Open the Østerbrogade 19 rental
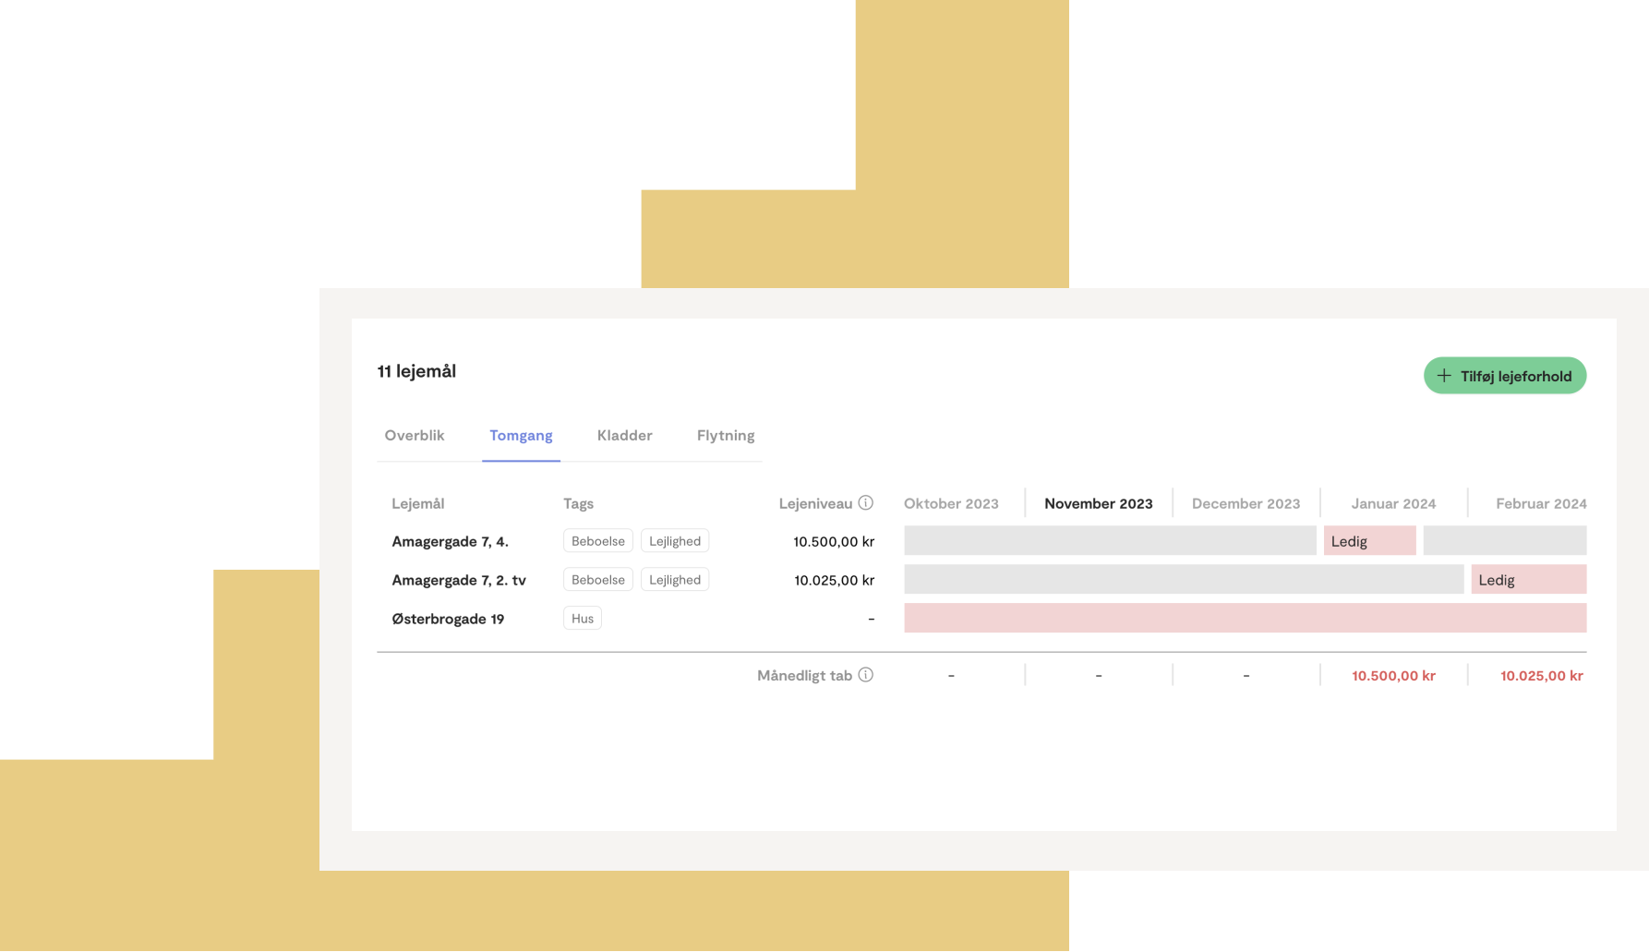 click(448, 620)
